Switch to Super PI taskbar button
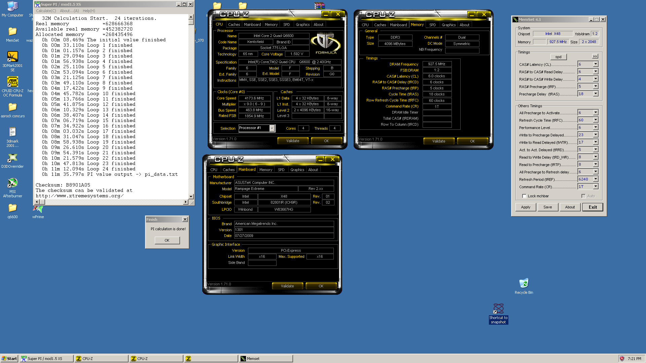646x363 pixels. tap(47, 359)
